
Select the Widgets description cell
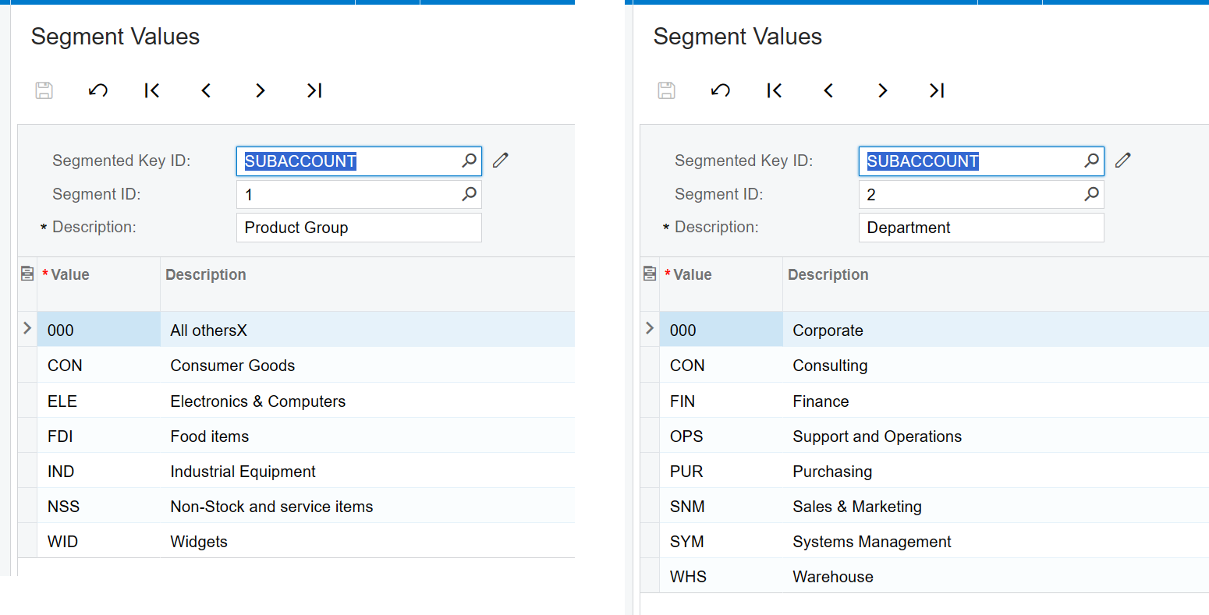click(367, 541)
